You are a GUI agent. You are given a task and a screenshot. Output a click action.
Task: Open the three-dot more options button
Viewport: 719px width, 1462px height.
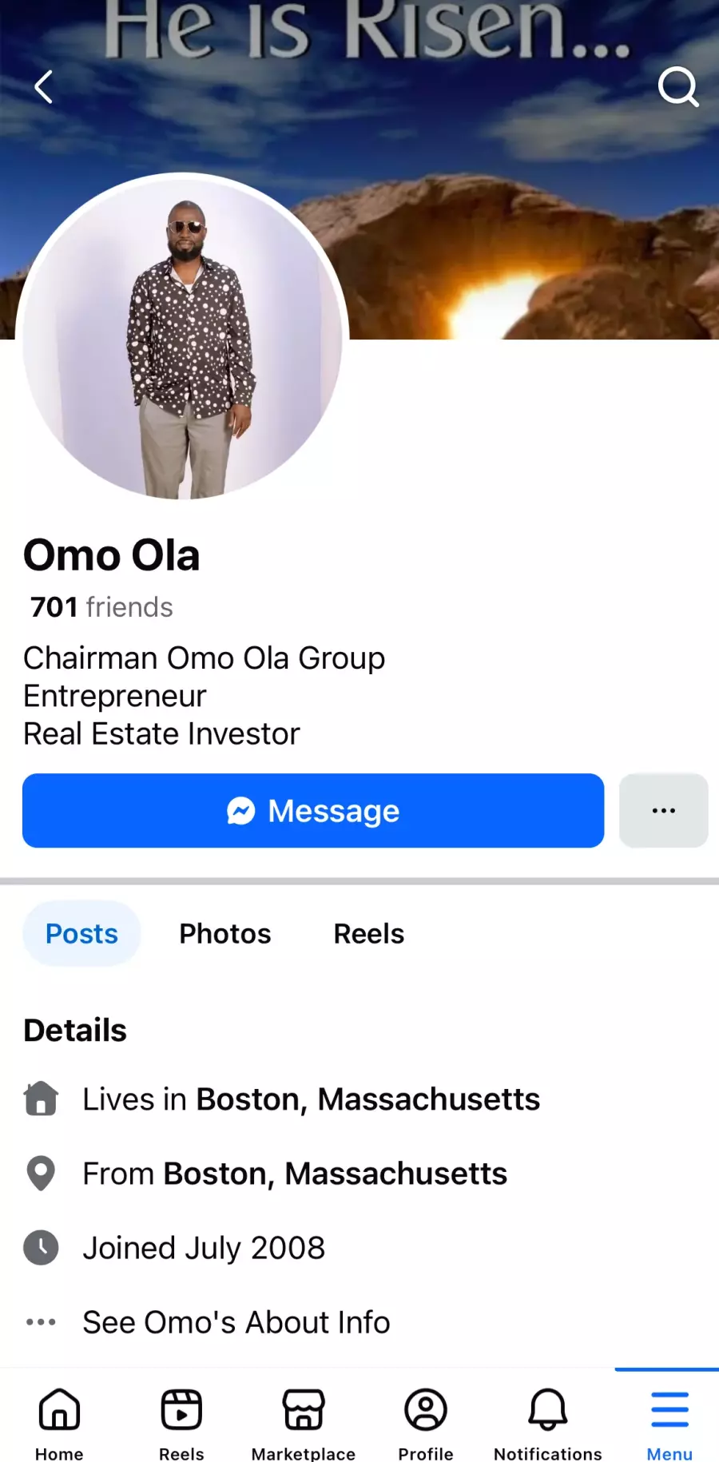663,811
